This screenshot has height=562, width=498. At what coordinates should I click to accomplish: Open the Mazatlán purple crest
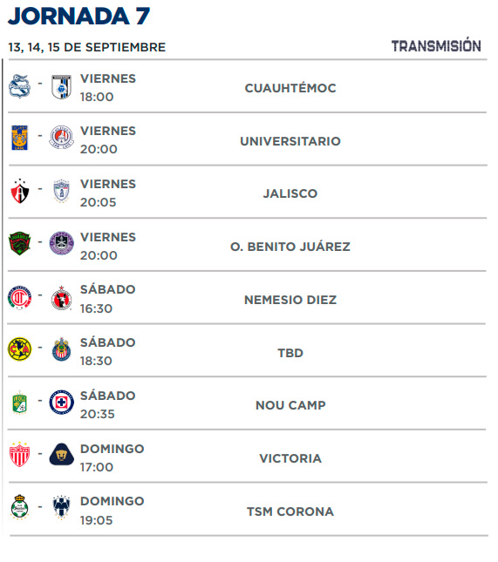click(x=61, y=243)
